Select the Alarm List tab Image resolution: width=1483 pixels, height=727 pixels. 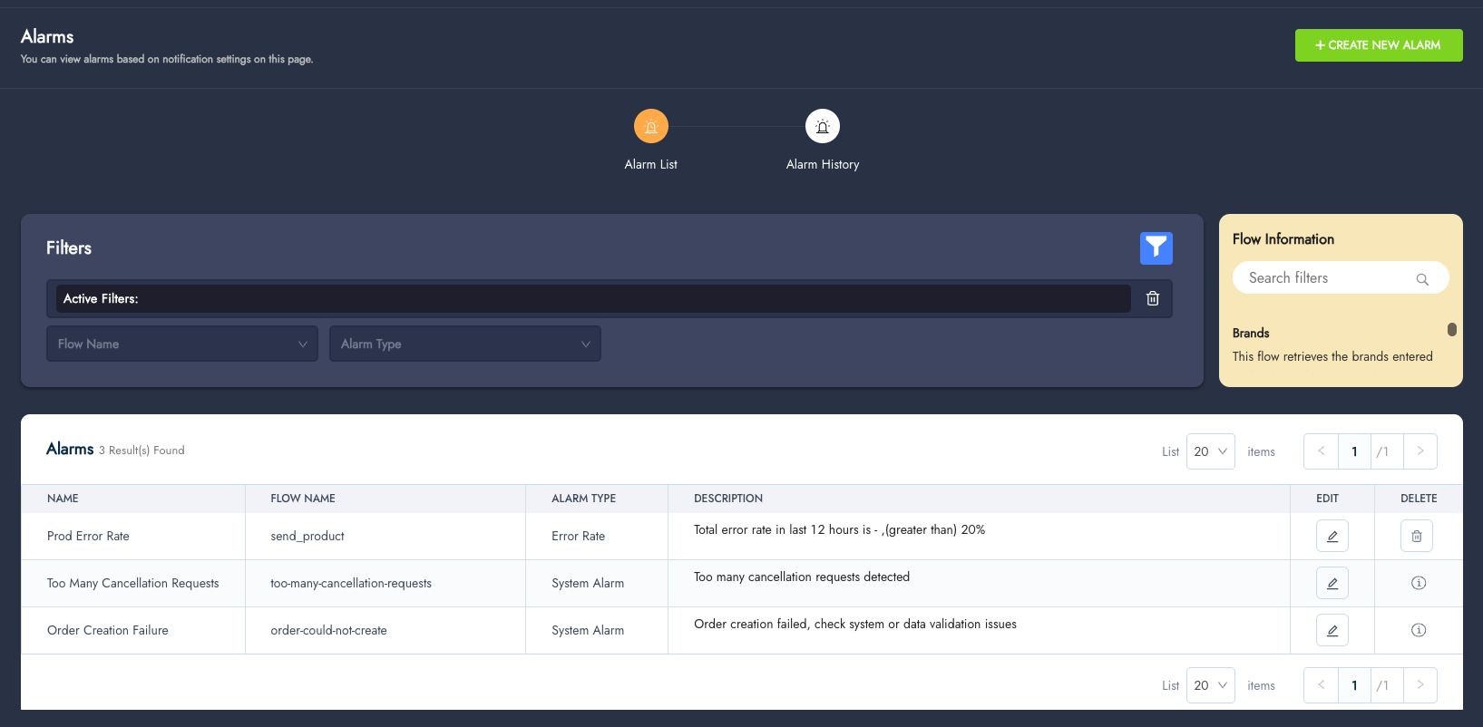point(650,127)
